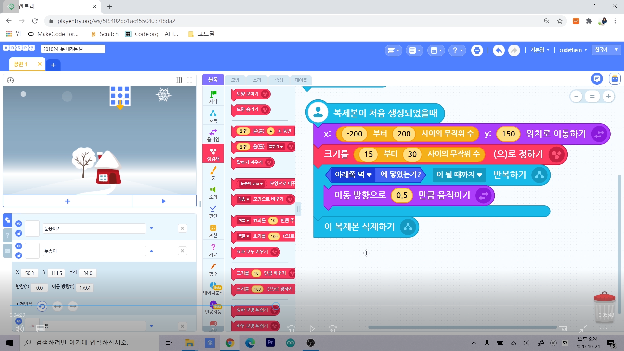The height and width of the screenshot is (351, 624).
Task: Add a new object with plus button
Action: click(68, 201)
